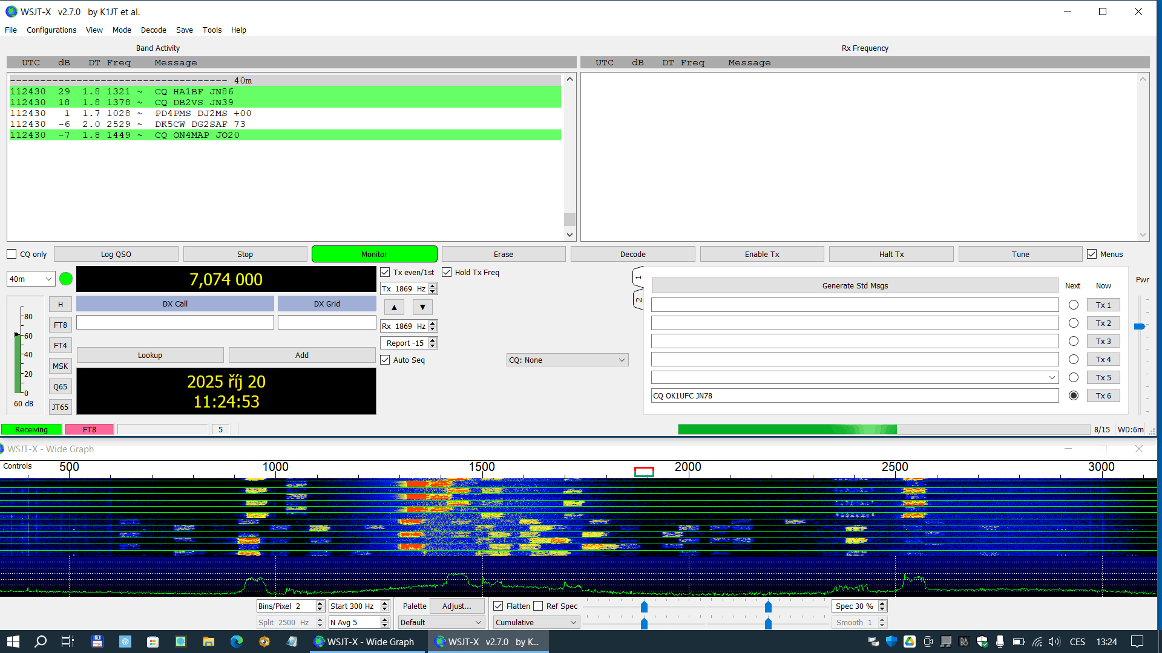Click the Enable Tx button
The height and width of the screenshot is (653, 1162).
[x=761, y=254]
